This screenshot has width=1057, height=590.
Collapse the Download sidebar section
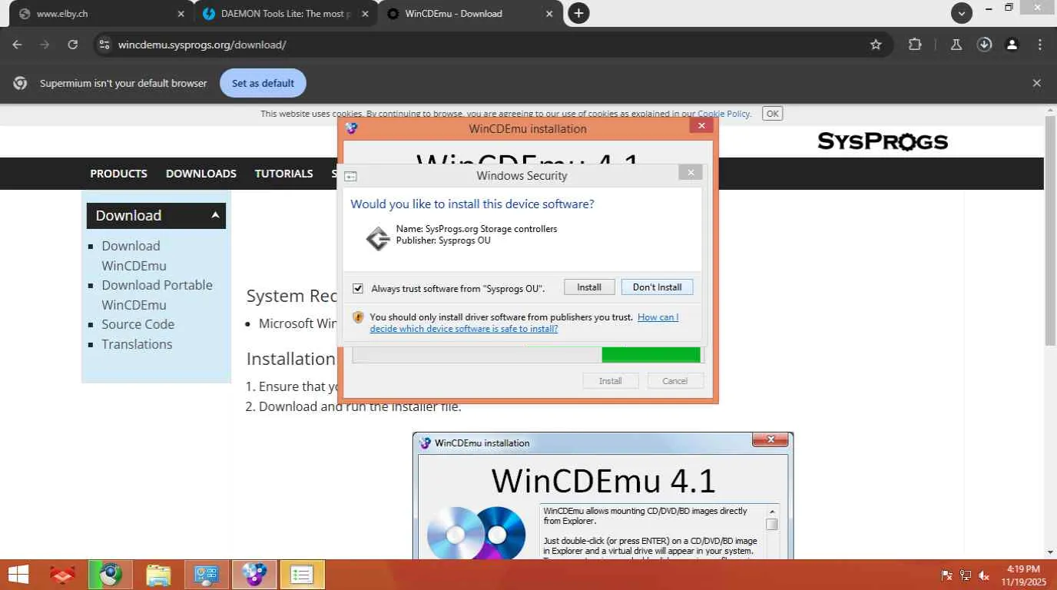pyautogui.click(x=216, y=216)
